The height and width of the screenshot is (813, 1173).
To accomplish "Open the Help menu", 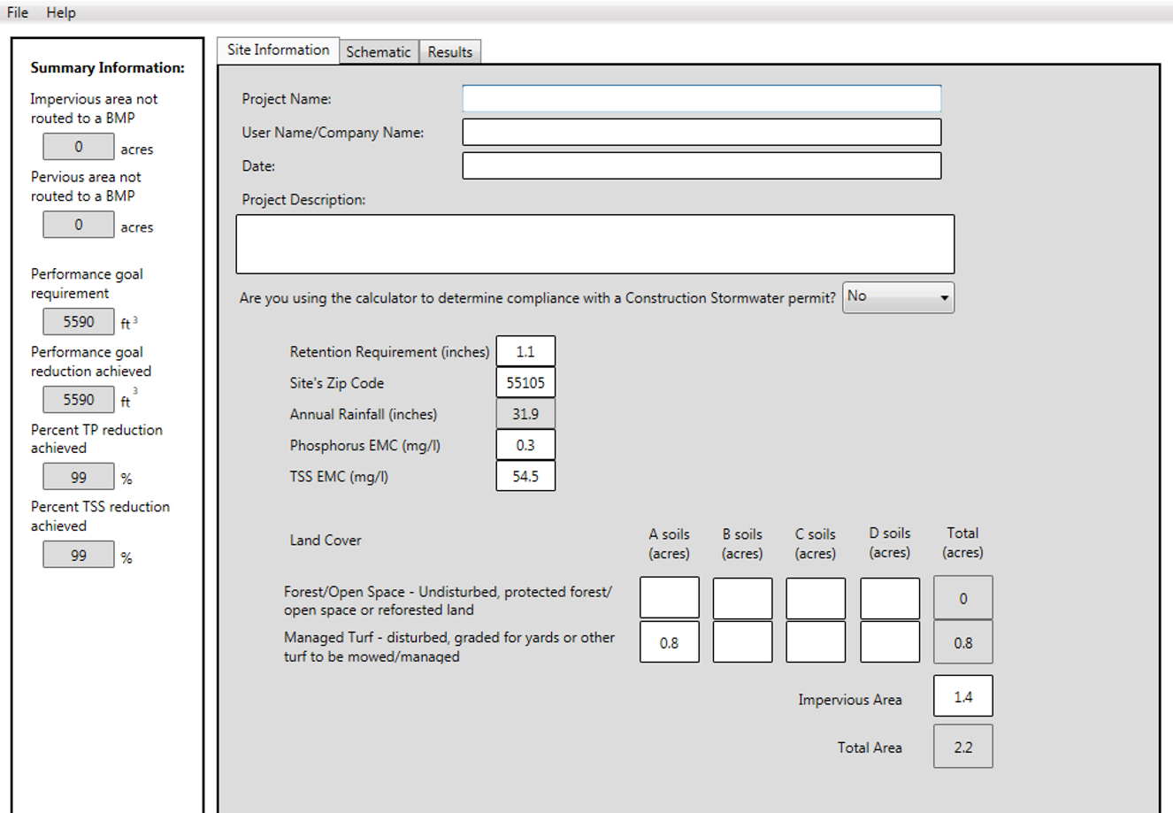I will (x=60, y=12).
